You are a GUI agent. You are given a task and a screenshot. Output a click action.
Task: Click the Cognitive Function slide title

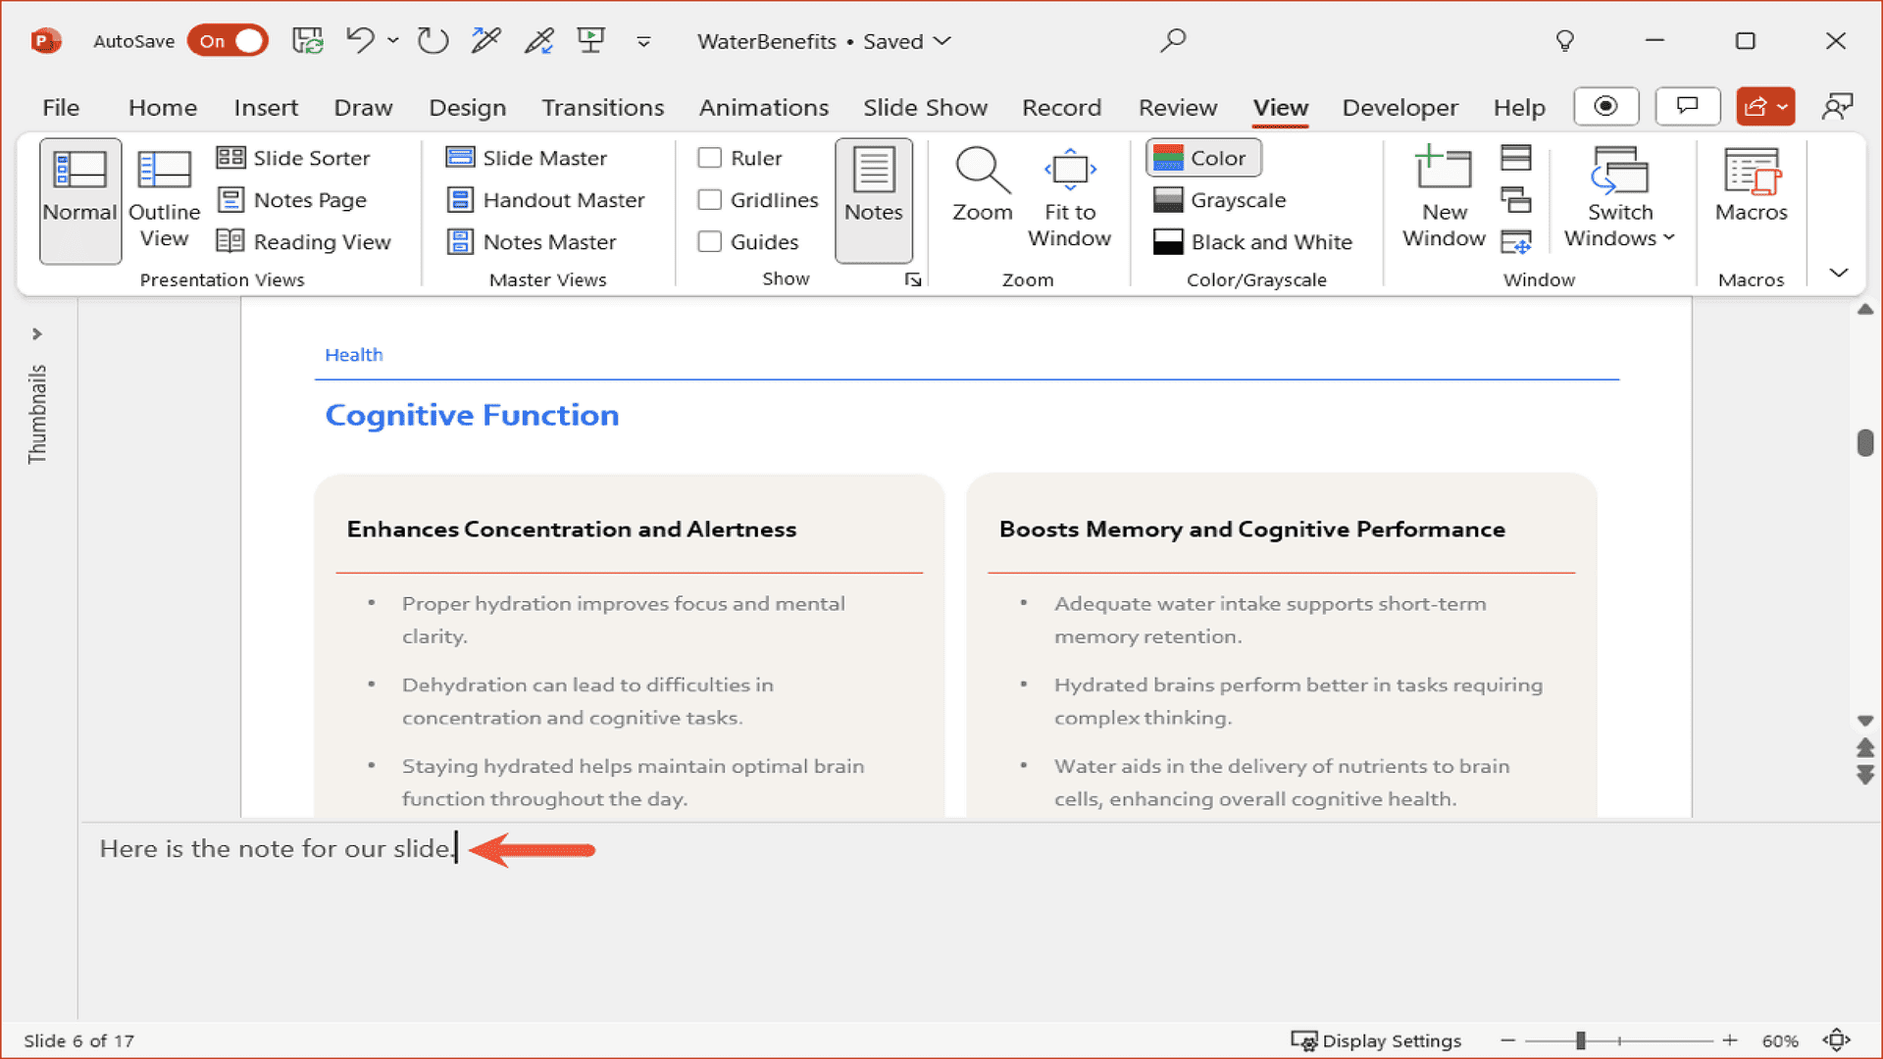(x=472, y=415)
